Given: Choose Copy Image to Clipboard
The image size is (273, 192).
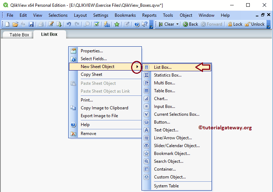Looking at the screenshot, I should [x=105, y=108].
